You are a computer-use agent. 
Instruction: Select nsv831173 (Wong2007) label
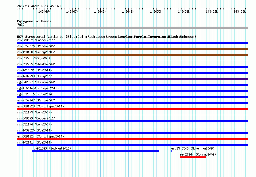click(35, 112)
